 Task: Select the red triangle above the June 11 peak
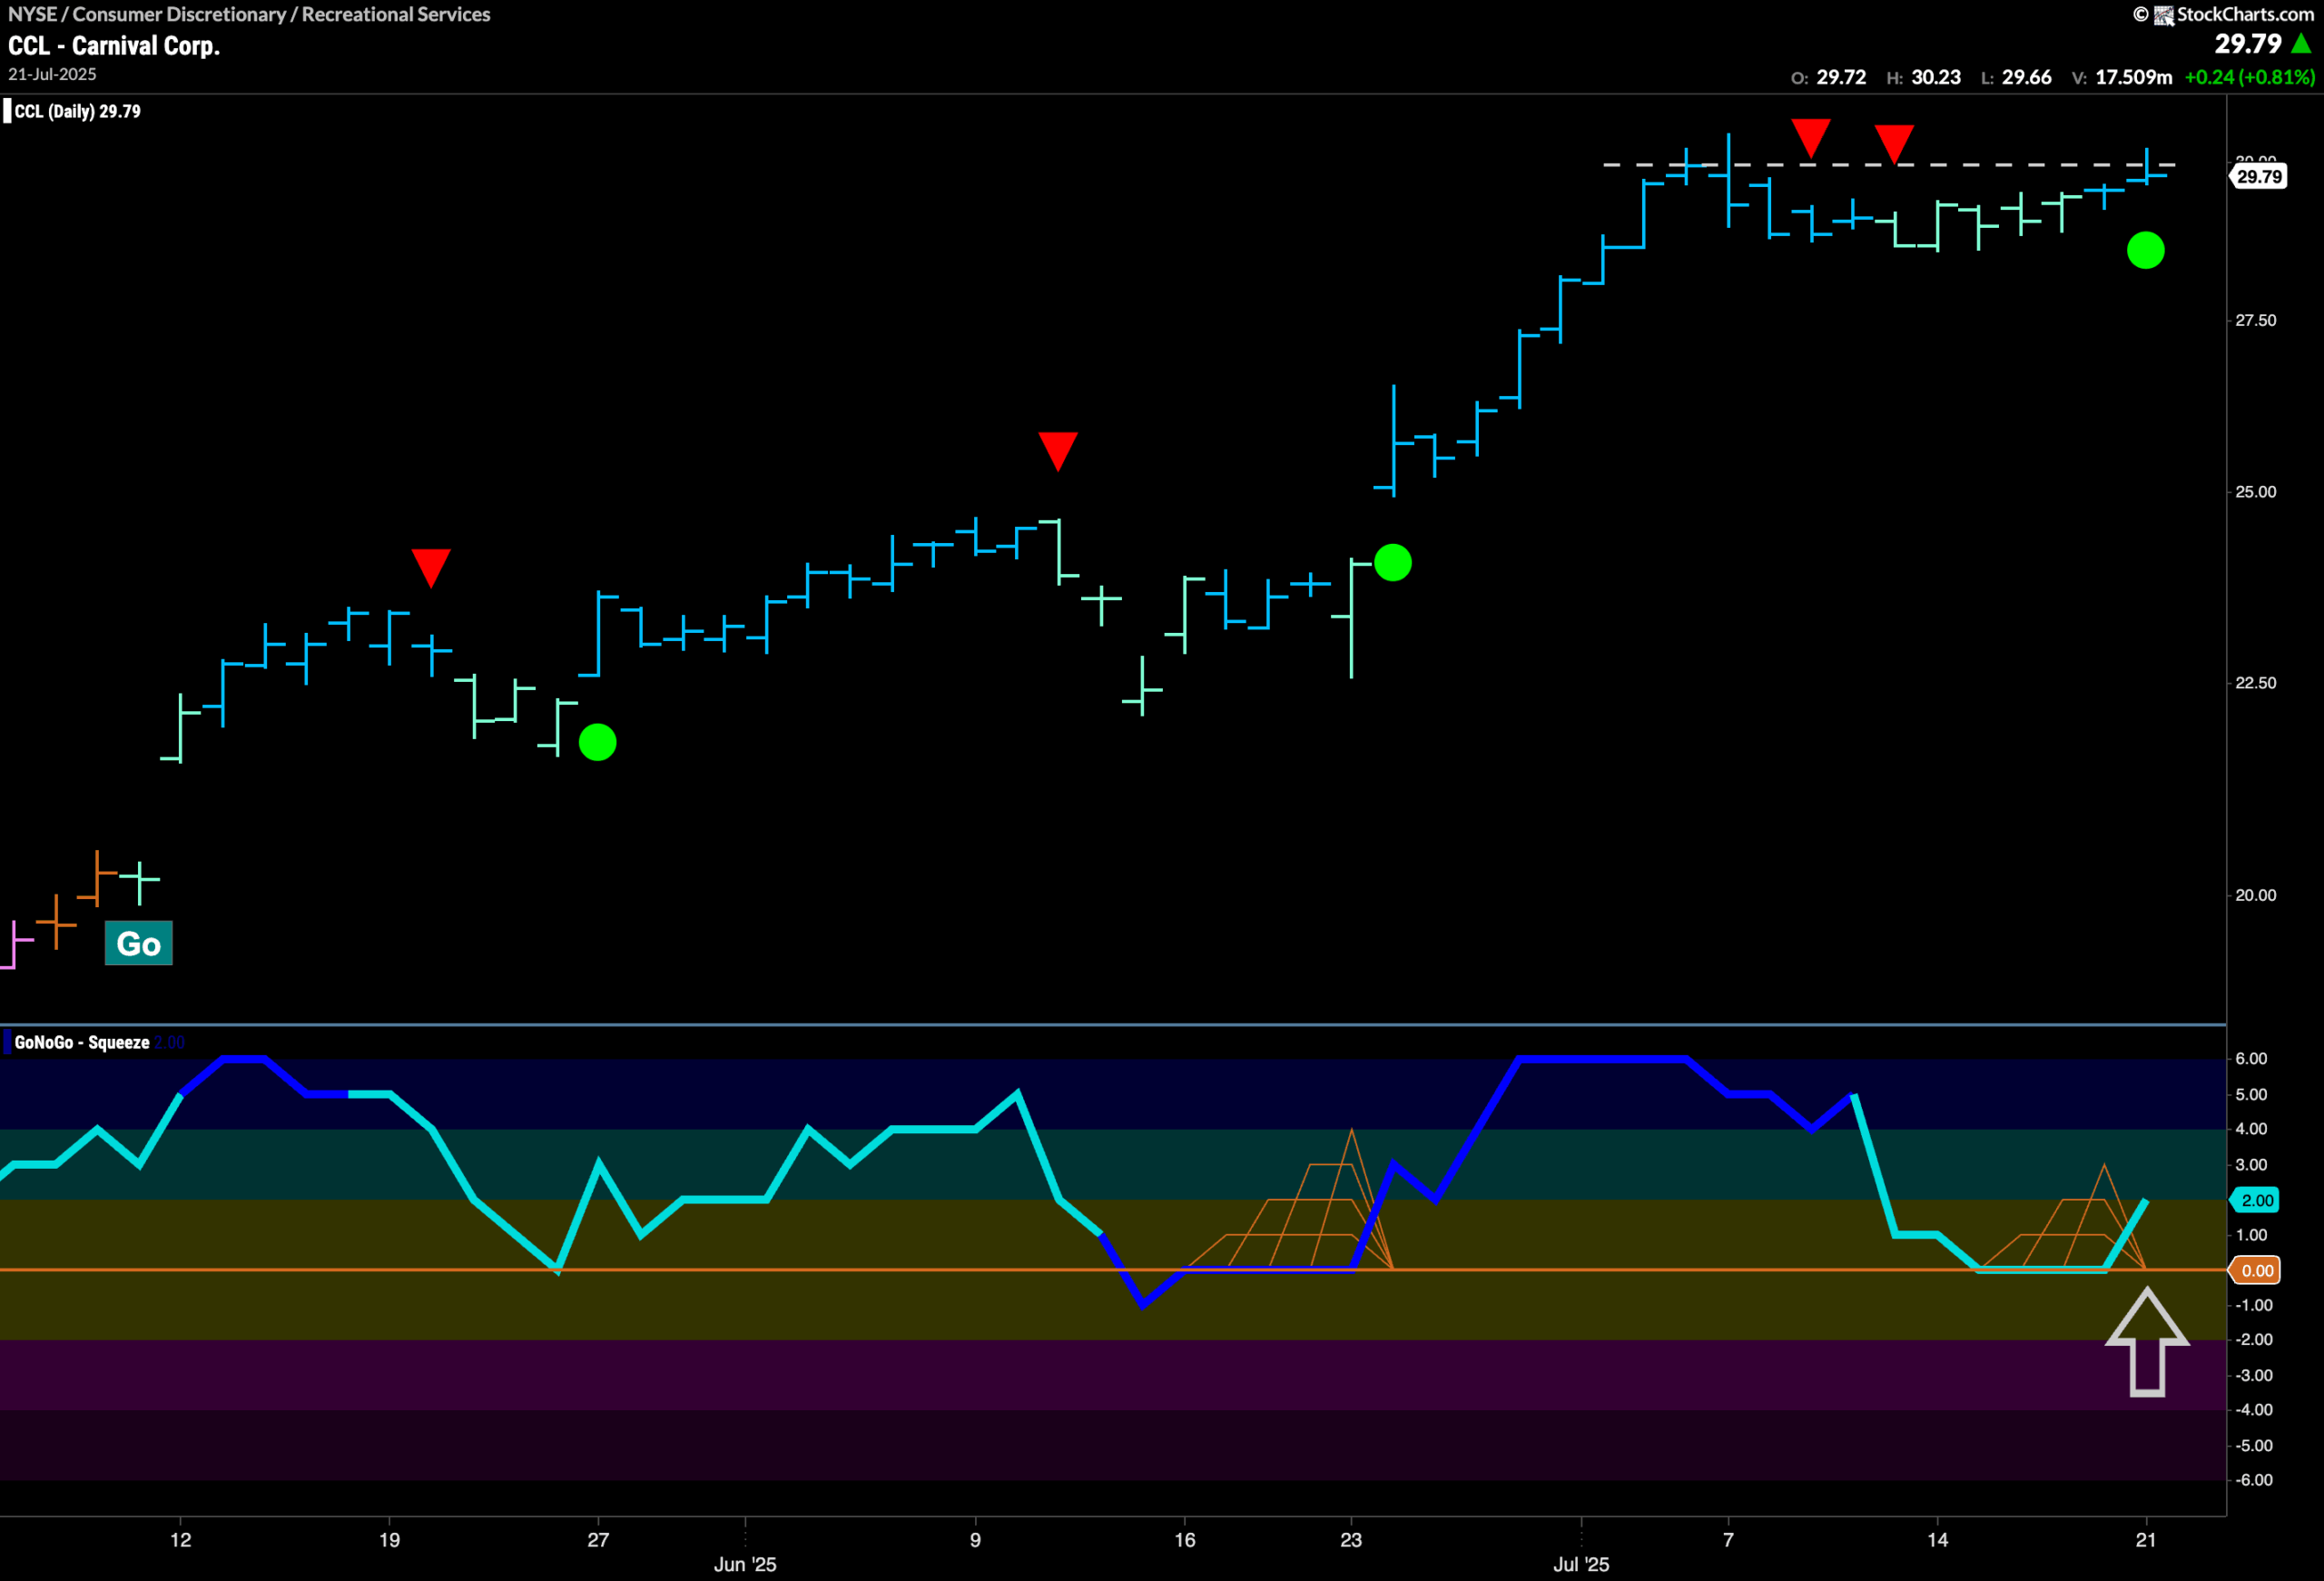1058,451
